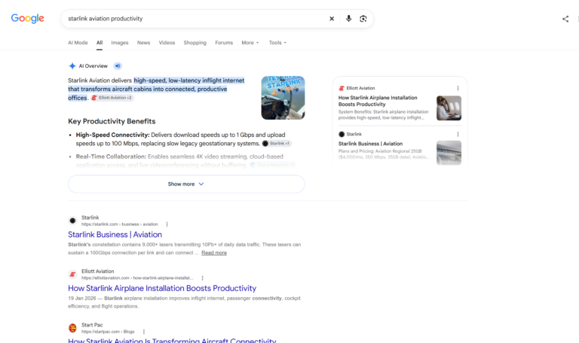Click the AI Overview sparkle icon
The width and height of the screenshot is (579, 343).
tap(72, 66)
